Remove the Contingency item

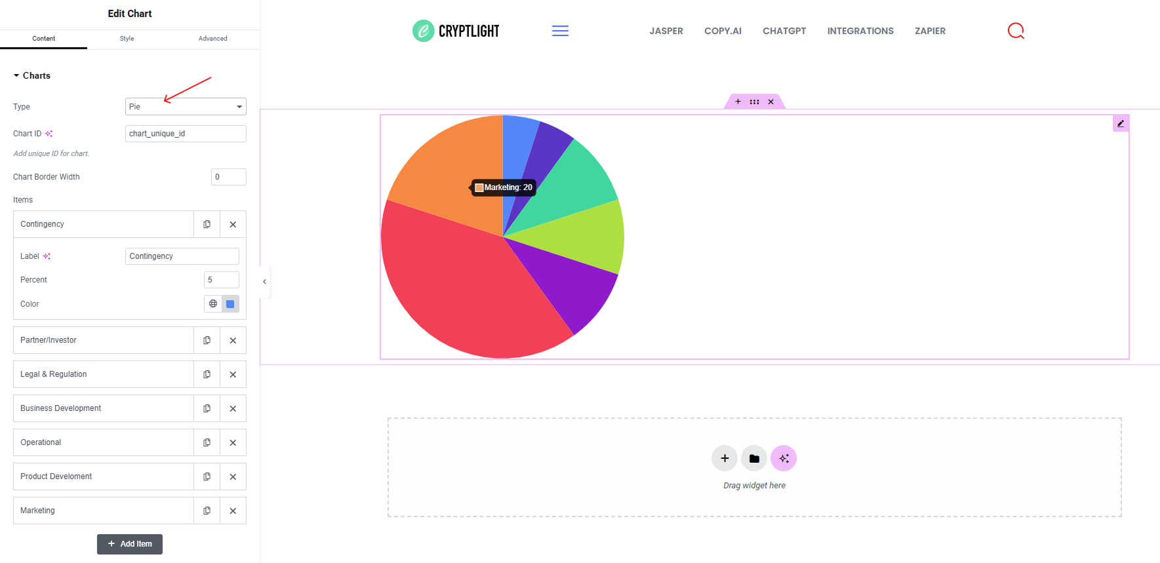click(x=233, y=224)
